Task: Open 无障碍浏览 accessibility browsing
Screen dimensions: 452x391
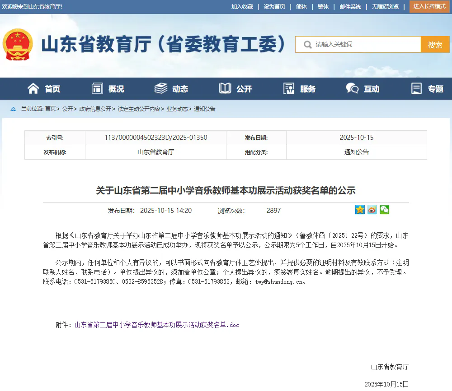Action: 385,7
